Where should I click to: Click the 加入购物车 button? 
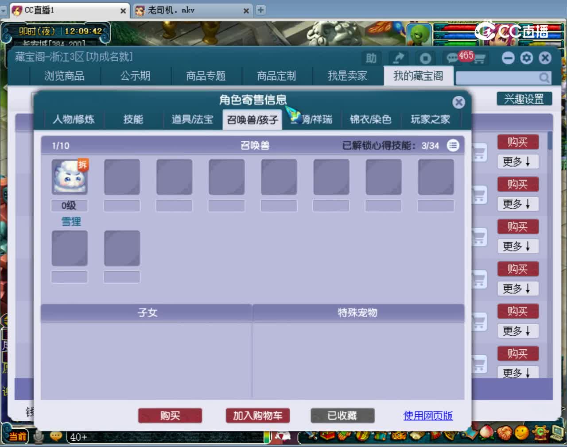pyautogui.click(x=258, y=416)
